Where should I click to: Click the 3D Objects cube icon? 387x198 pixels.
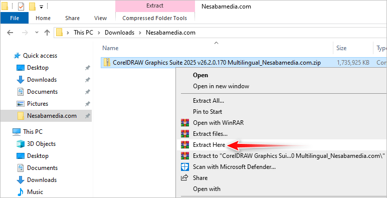21,144
